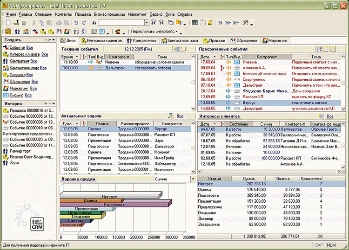
Task: Click the Undo arrow icon
Action: click(76, 23)
